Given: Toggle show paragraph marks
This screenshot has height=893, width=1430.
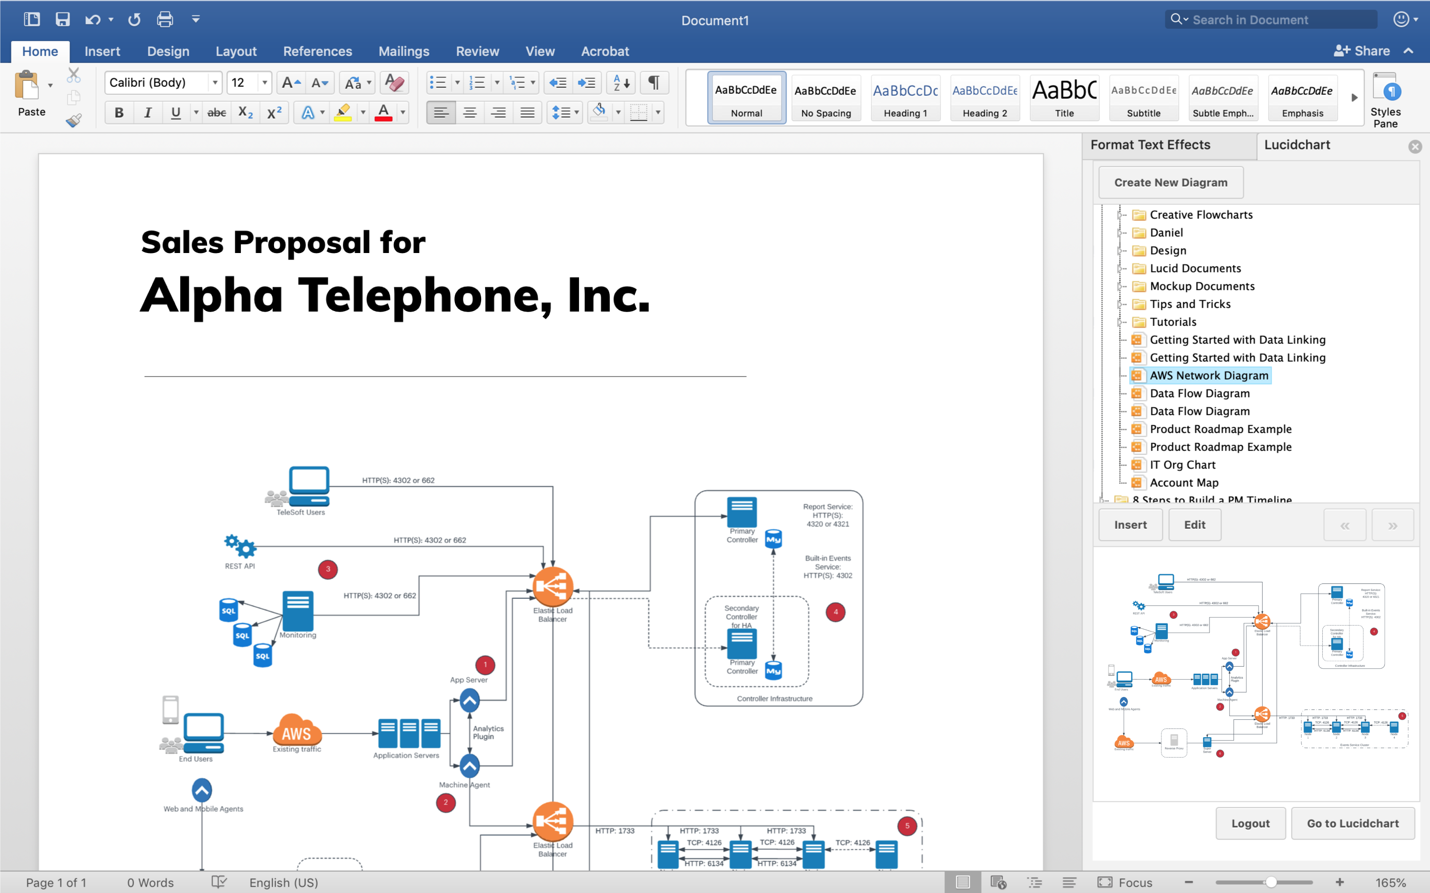Looking at the screenshot, I should 653,83.
